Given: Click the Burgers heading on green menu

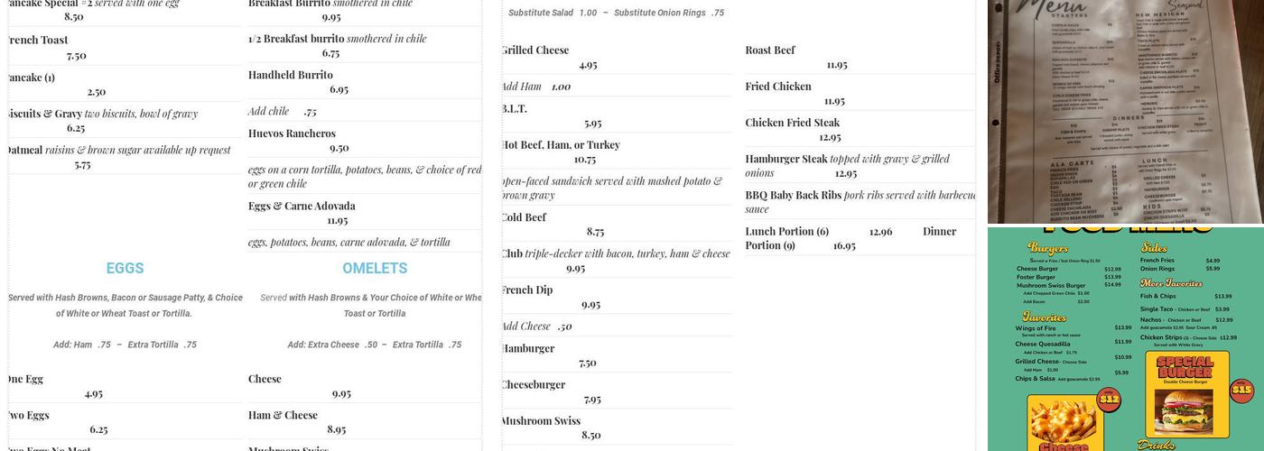Looking at the screenshot, I should [1047, 248].
